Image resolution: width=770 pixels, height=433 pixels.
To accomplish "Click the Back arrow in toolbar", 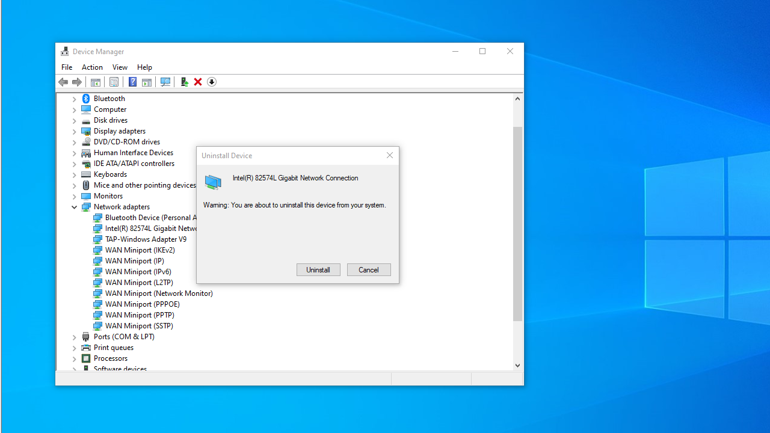I will click(x=63, y=82).
